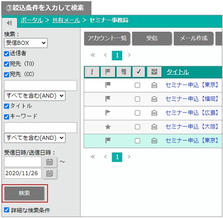The width and height of the screenshot is (223, 218).
Task: Open セミナー申込【福岡】 mail link
Action: (x=192, y=99)
